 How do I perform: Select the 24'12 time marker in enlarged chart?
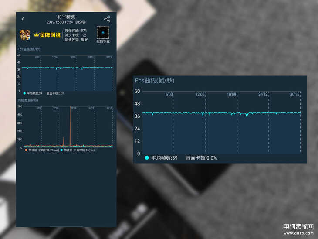pyautogui.click(x=263, y=94)
